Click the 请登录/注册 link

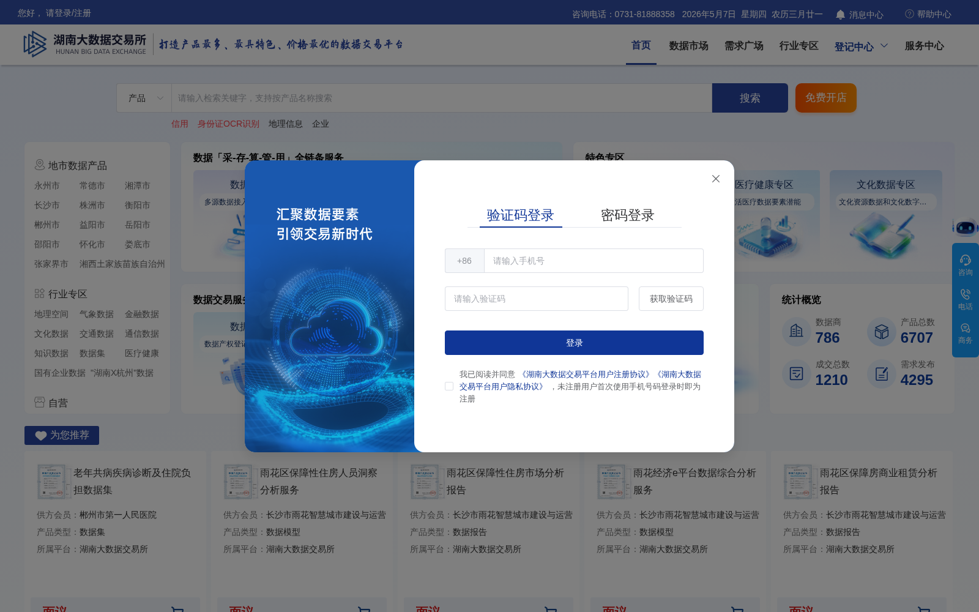(69, 13)
